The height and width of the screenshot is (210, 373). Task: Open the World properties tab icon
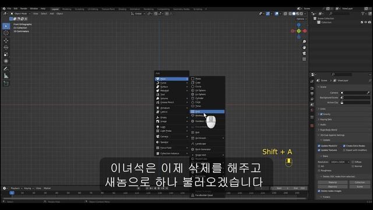point(312,110)
